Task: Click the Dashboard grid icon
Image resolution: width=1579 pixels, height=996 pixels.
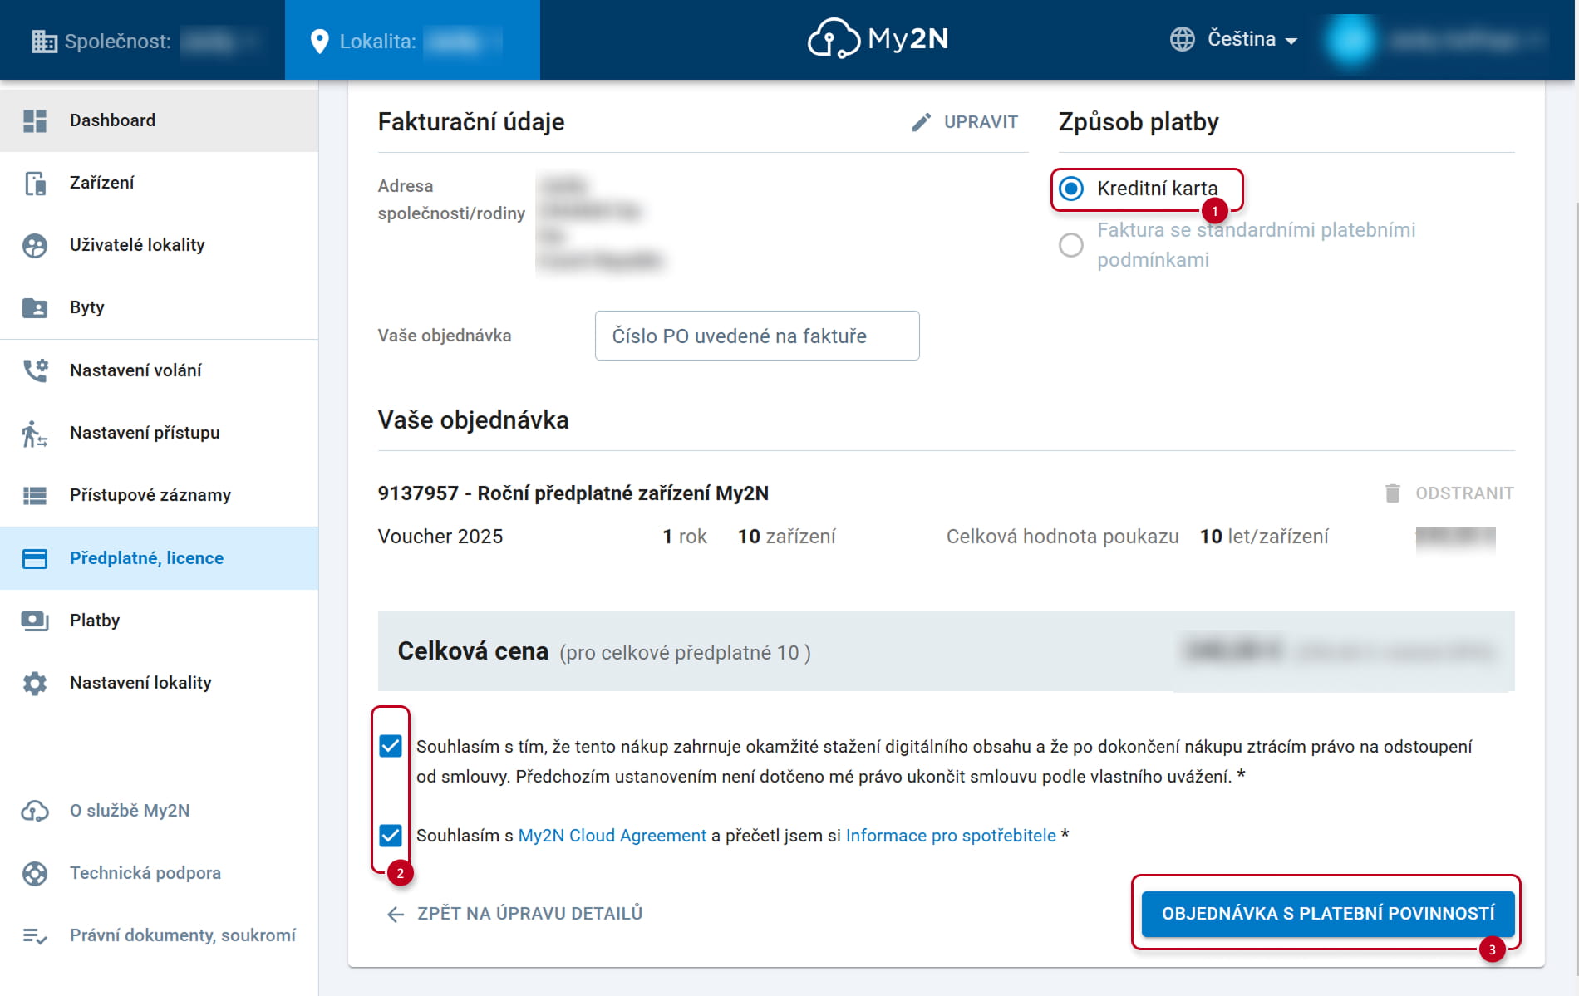Action: [x=35, y=121]
